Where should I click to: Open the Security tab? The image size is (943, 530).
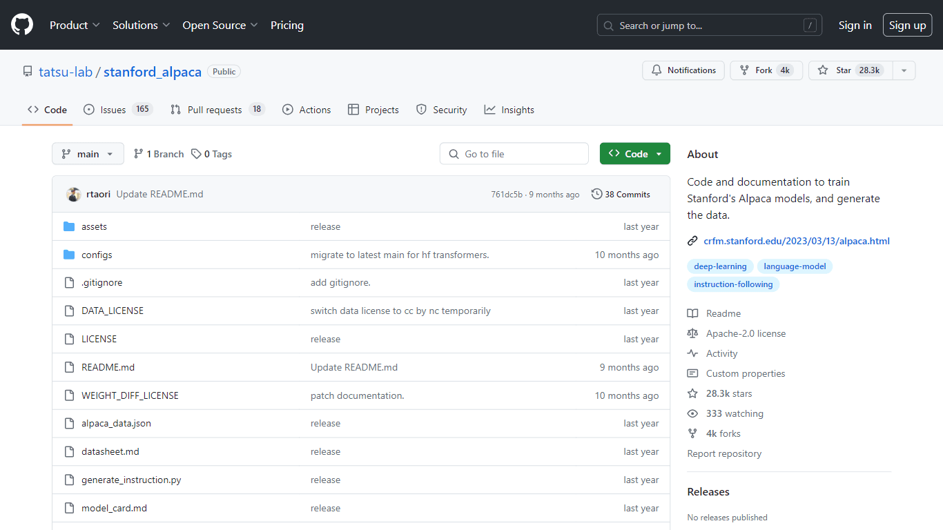tap(442, 110)
